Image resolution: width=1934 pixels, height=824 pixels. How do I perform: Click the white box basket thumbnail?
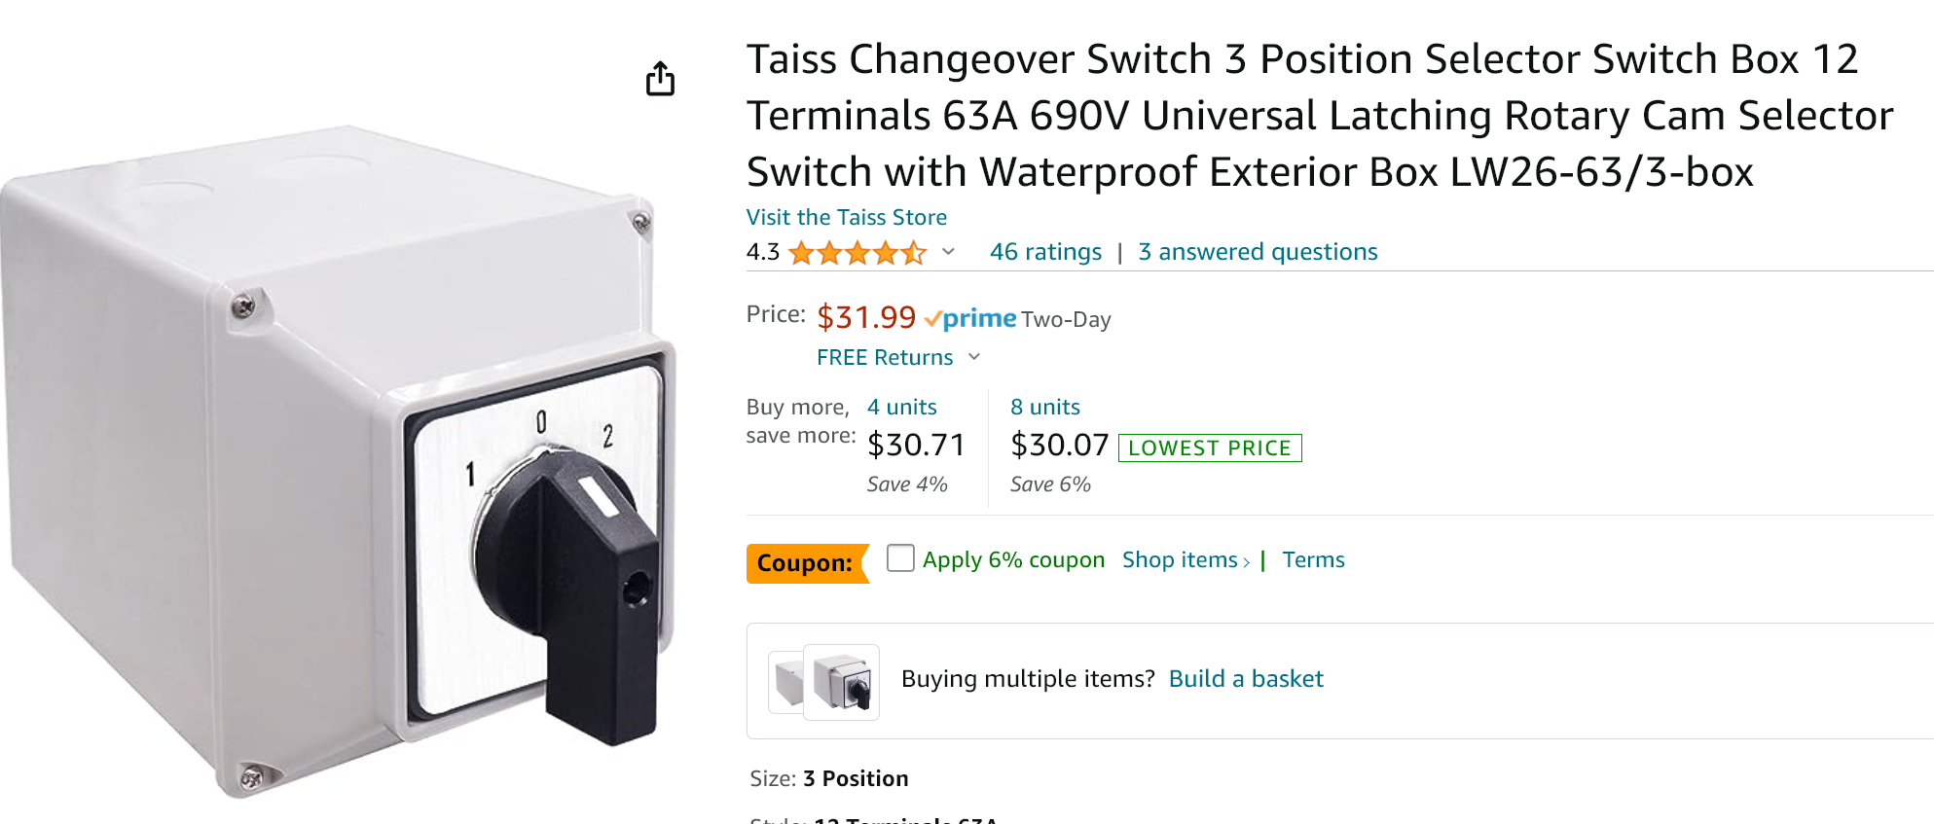[787, 682]
